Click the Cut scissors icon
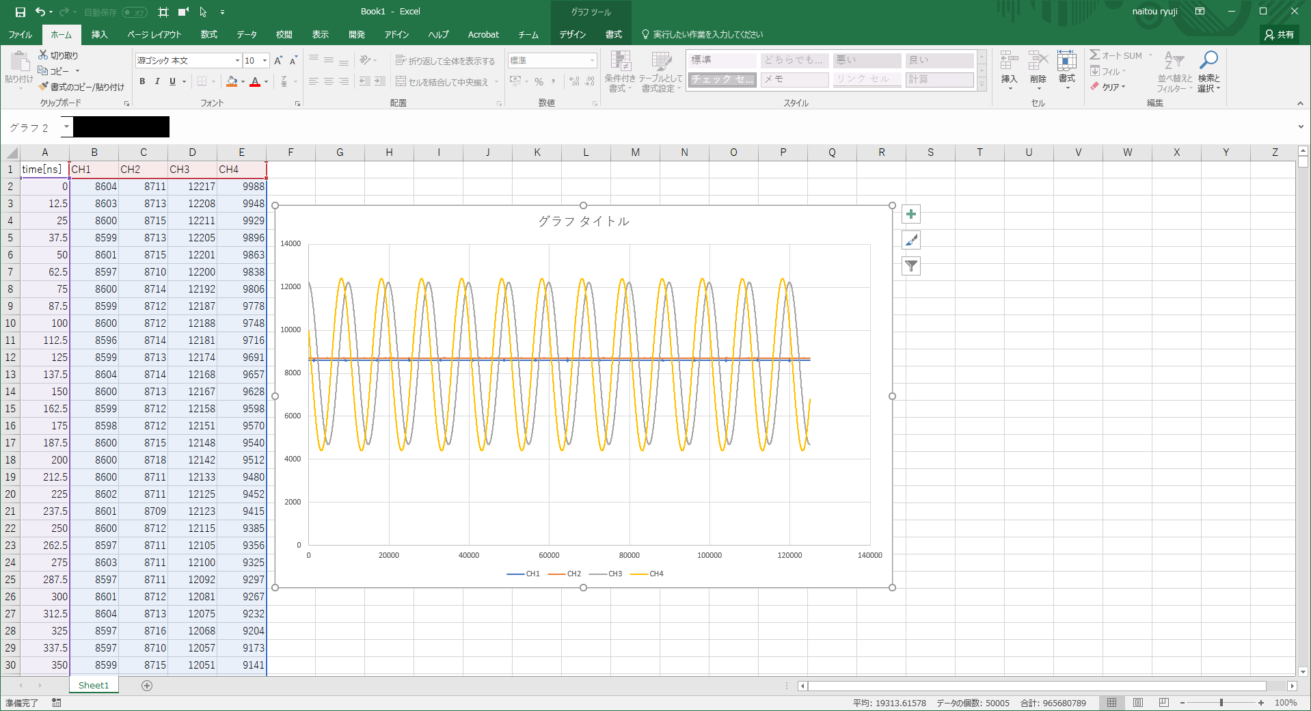 pos(44,55)
